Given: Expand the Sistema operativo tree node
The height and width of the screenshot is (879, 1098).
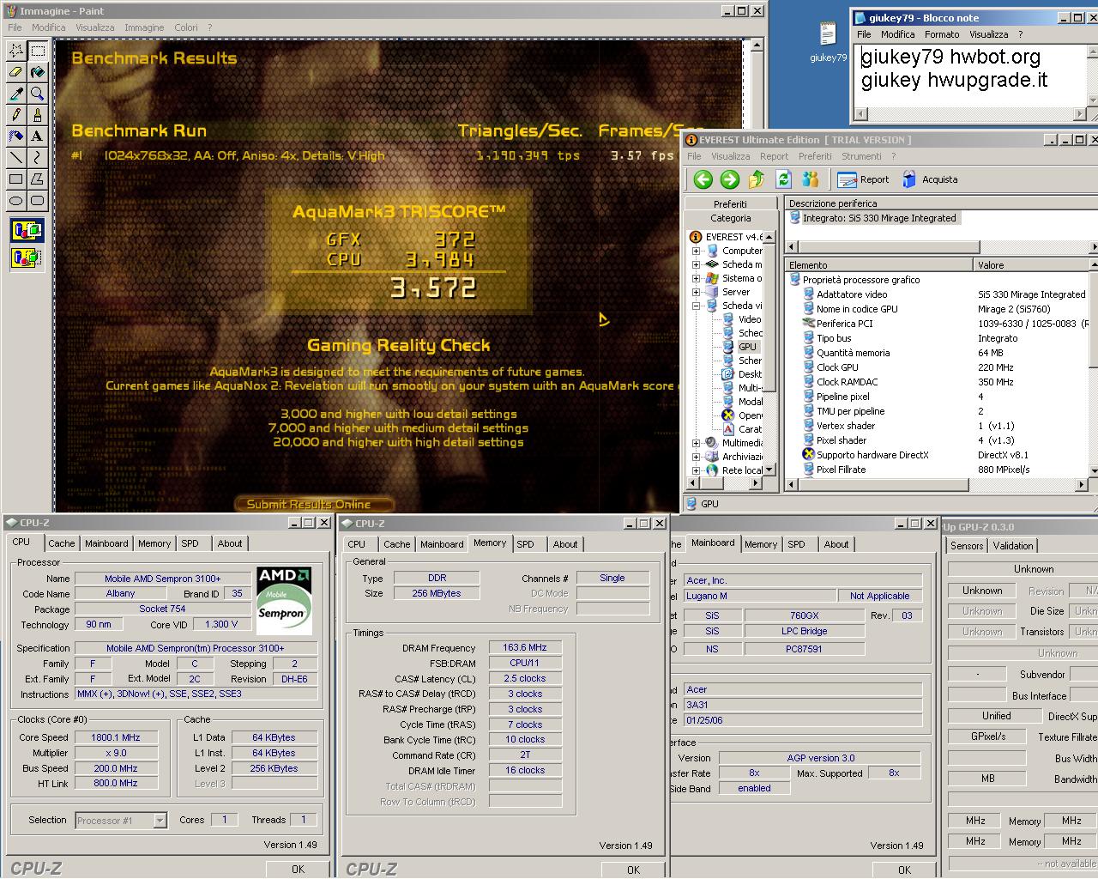Looking at the screenshot, I should coord(697,278).
